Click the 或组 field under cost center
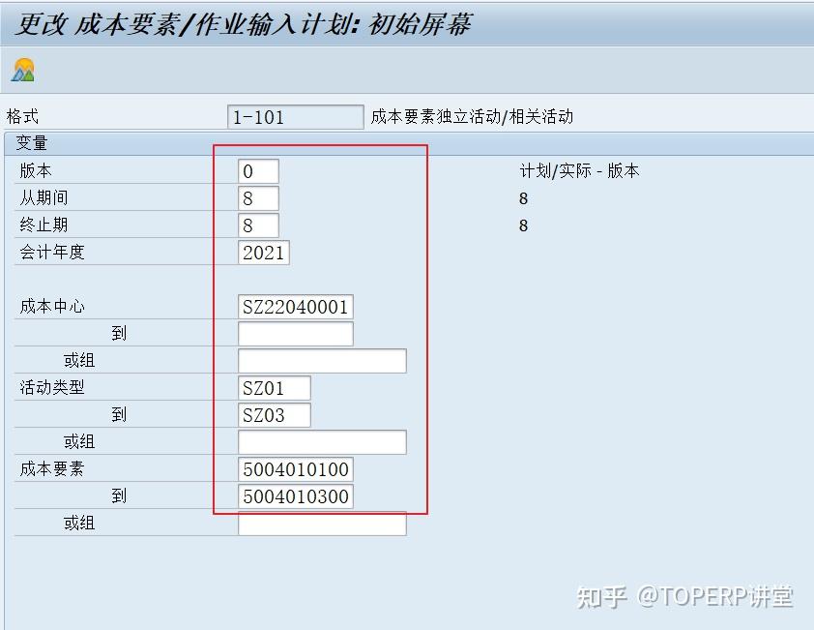 [321, 360]
